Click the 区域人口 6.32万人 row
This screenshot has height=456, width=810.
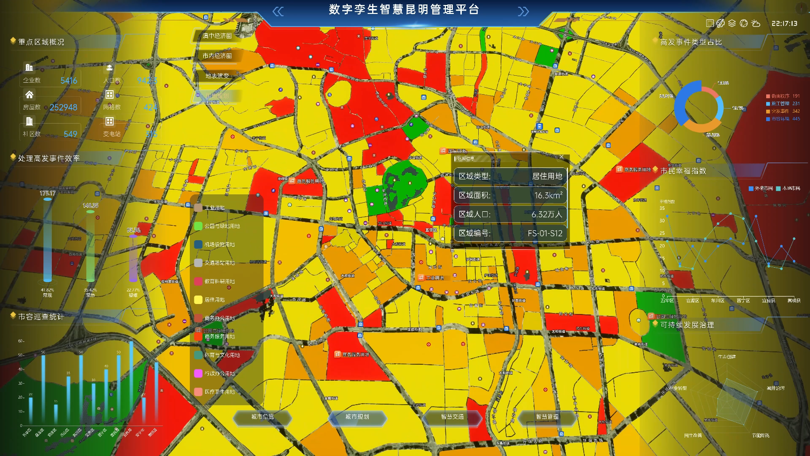pyautogui.click(x=511, y=214)
